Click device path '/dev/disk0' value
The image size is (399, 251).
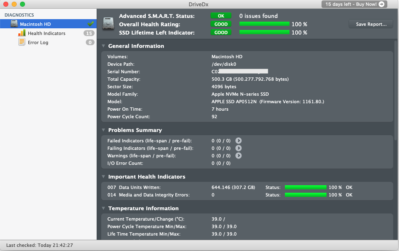[x=224, y=64]
